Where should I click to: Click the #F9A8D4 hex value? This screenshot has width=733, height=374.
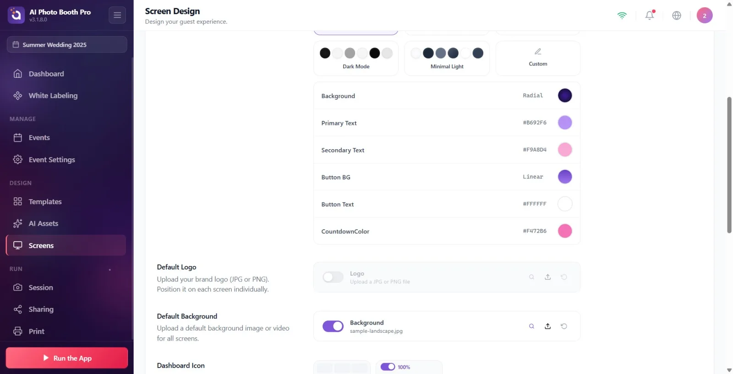pos(535,150)
